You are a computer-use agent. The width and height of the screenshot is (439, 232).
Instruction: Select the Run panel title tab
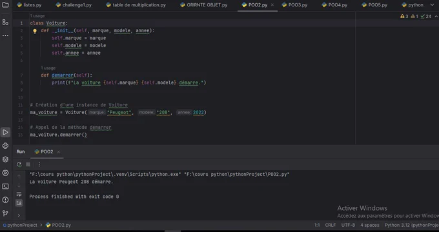point(21,152)
